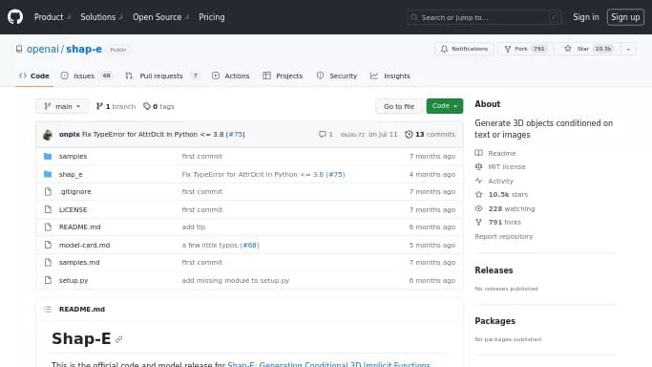Image resolution: width=652 pixels, height=367 pixels.
Task: Click the samples folder icon
Action: 48,157
